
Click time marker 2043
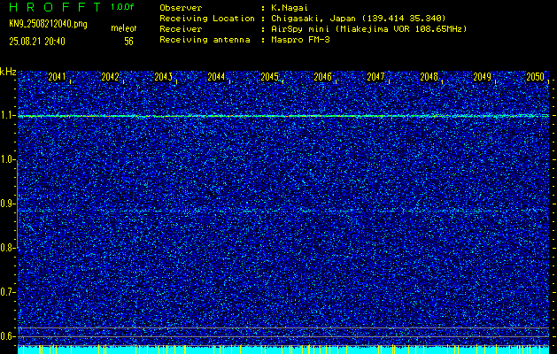pos(164,77)
